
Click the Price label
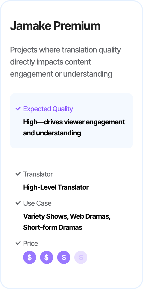pos(31,244)
